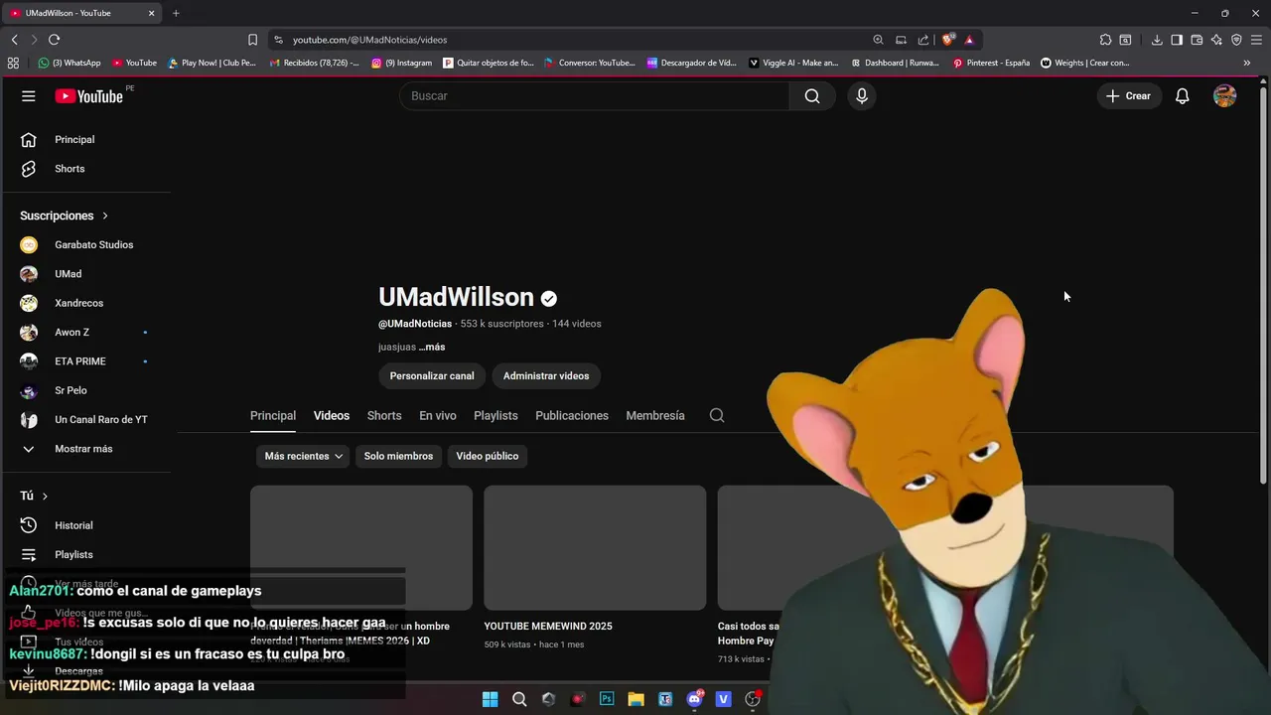
Task: Share this page from address bar
Action: coord(923,40)
